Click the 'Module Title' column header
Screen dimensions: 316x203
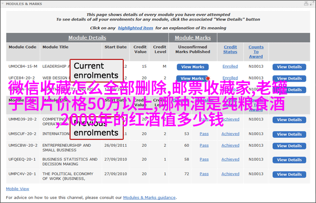coord(55,47)
